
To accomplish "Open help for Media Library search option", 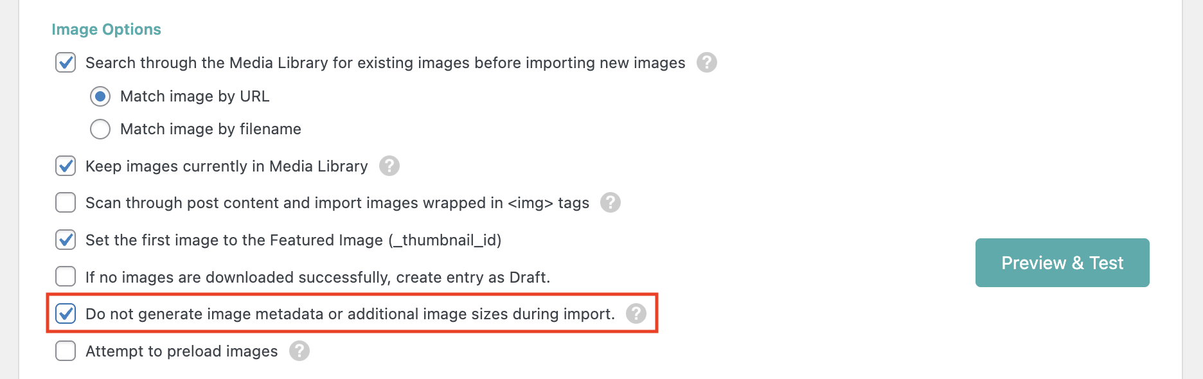I will click(706, 62).
